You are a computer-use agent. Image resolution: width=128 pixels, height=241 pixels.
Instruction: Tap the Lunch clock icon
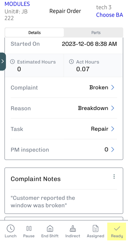coord(11,229)
